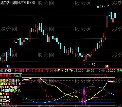The height and width of the screenshot is (107, 122).
Task: Click the green 20.00 reference level value
Action: click(90, 71)
